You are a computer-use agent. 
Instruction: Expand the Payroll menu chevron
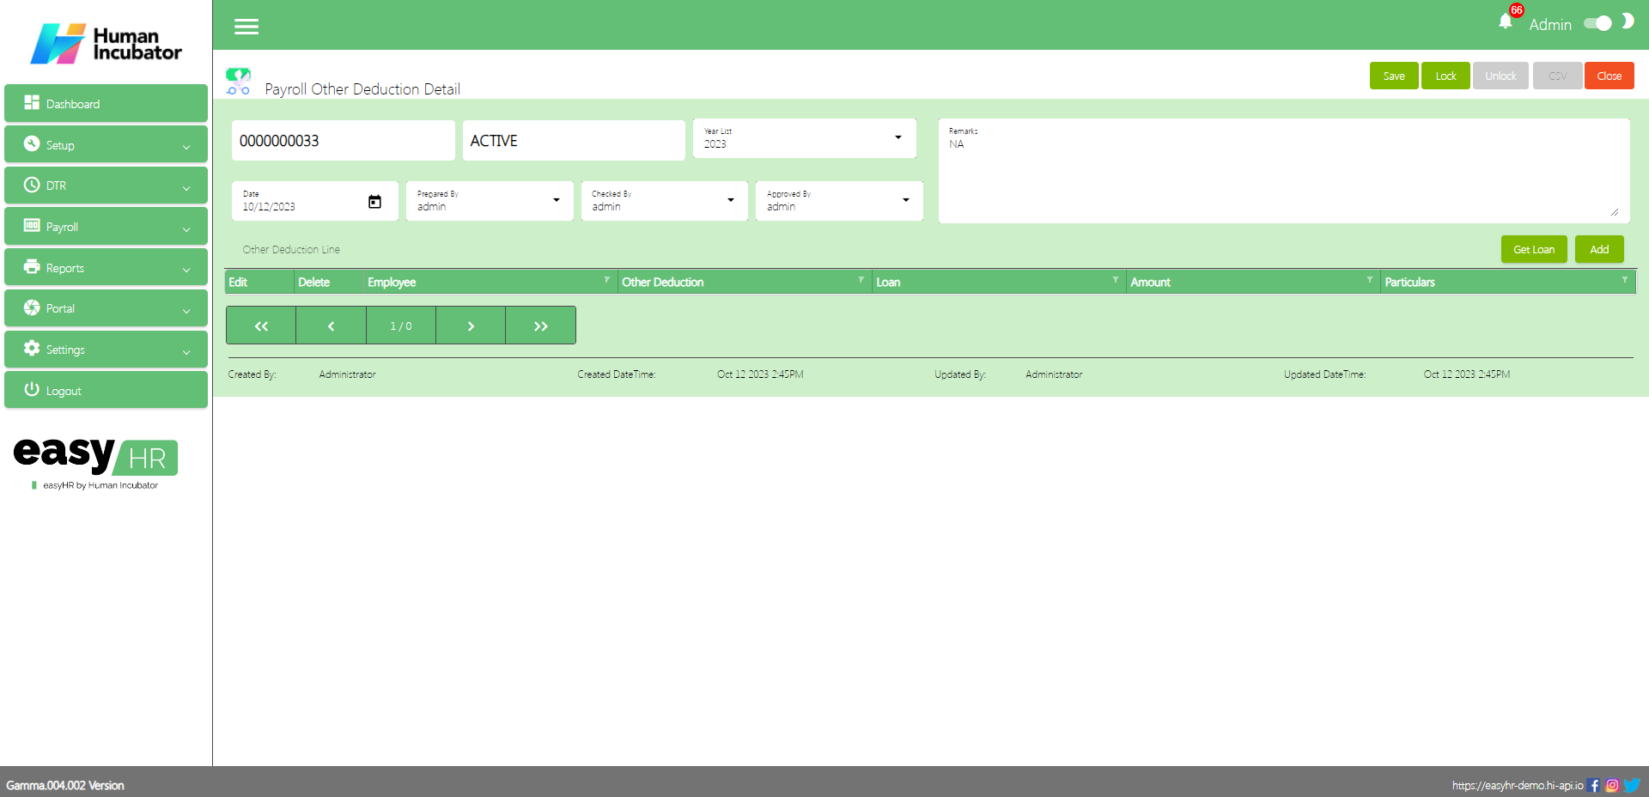[186, 229]
